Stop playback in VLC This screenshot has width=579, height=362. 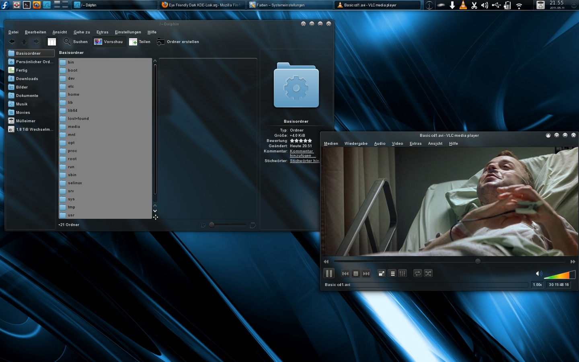[356, 274]
